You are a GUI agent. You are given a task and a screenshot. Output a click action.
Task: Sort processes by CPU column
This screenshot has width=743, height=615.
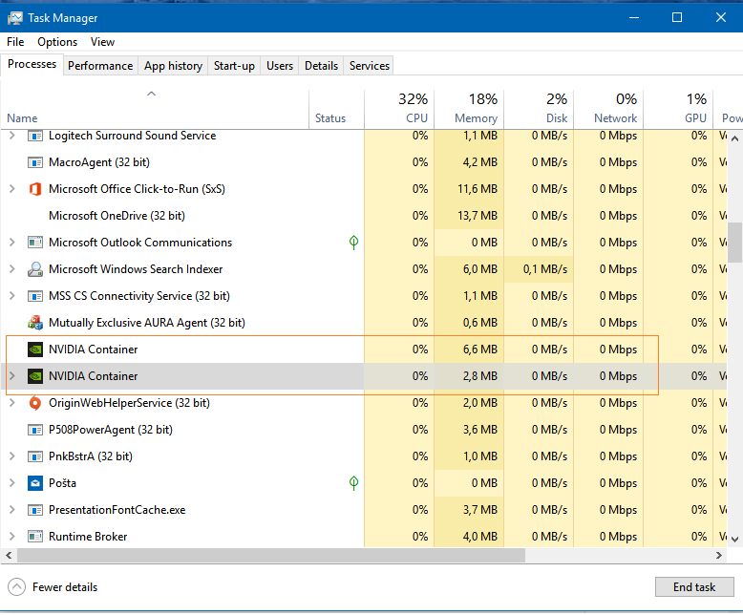point(399,109)
